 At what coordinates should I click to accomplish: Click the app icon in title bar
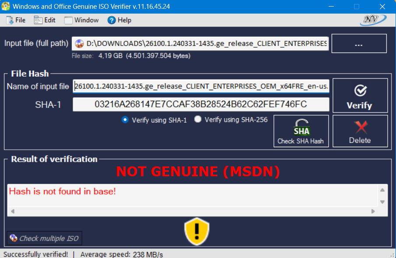pyautogui.click(x=6, y=6)
